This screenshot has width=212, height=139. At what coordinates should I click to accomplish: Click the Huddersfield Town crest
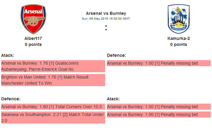[178, 19]
